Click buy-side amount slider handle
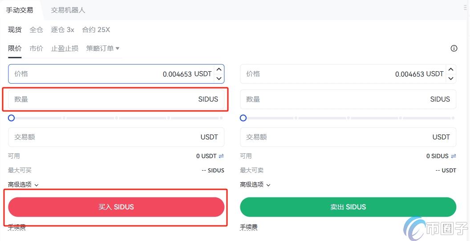The width and height of the screenshot is (470, 241). click(x=12, y=118)
